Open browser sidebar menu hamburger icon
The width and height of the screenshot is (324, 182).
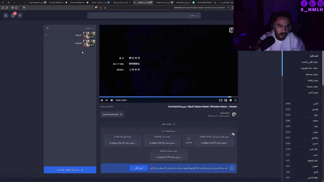click(x=3, y=8)
